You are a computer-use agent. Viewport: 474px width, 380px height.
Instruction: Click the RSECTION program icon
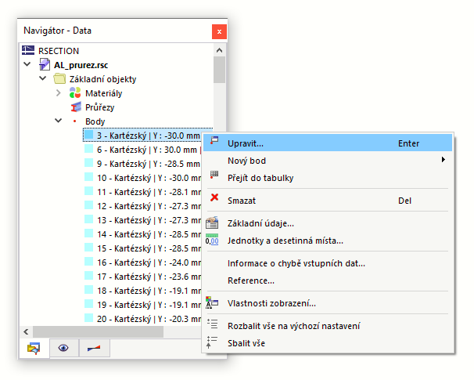click(28, 50)
